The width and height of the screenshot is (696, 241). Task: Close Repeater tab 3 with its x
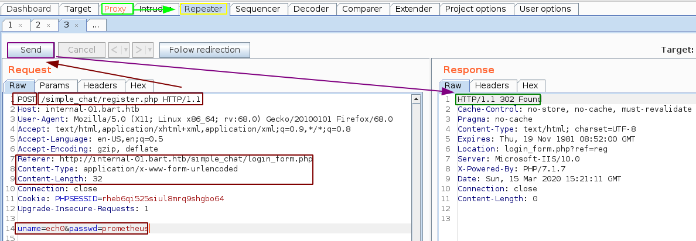(77, 25)
